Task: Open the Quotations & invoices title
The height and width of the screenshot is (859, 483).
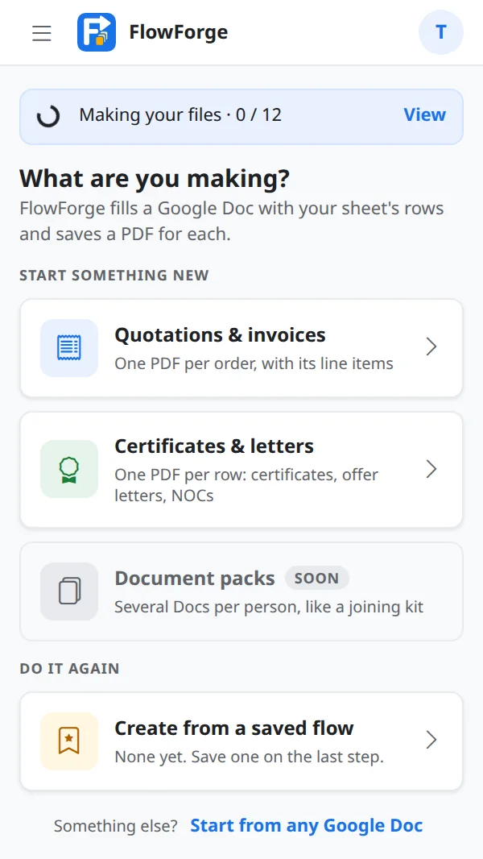Action: click(220, 334)
